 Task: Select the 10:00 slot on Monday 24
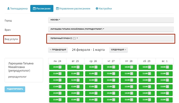[x=57, y=67]
